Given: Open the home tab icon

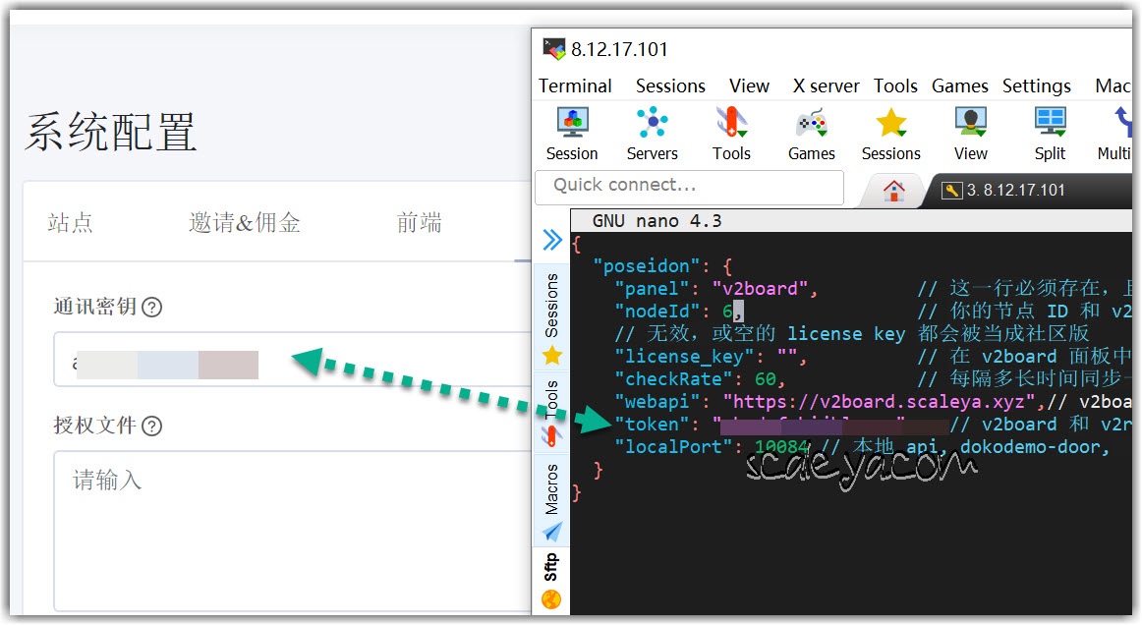Looking at the screenshot, I should (x=893, y=191).
